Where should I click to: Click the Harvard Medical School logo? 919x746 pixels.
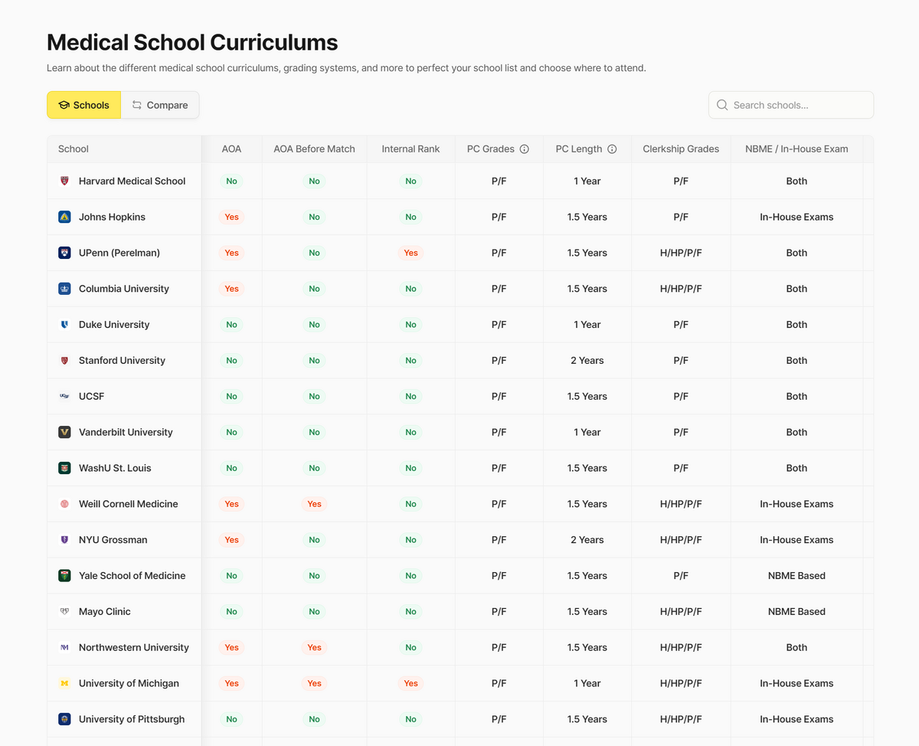[x=64, y=182]
